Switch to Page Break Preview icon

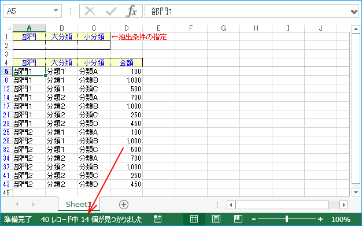(238, 218)
